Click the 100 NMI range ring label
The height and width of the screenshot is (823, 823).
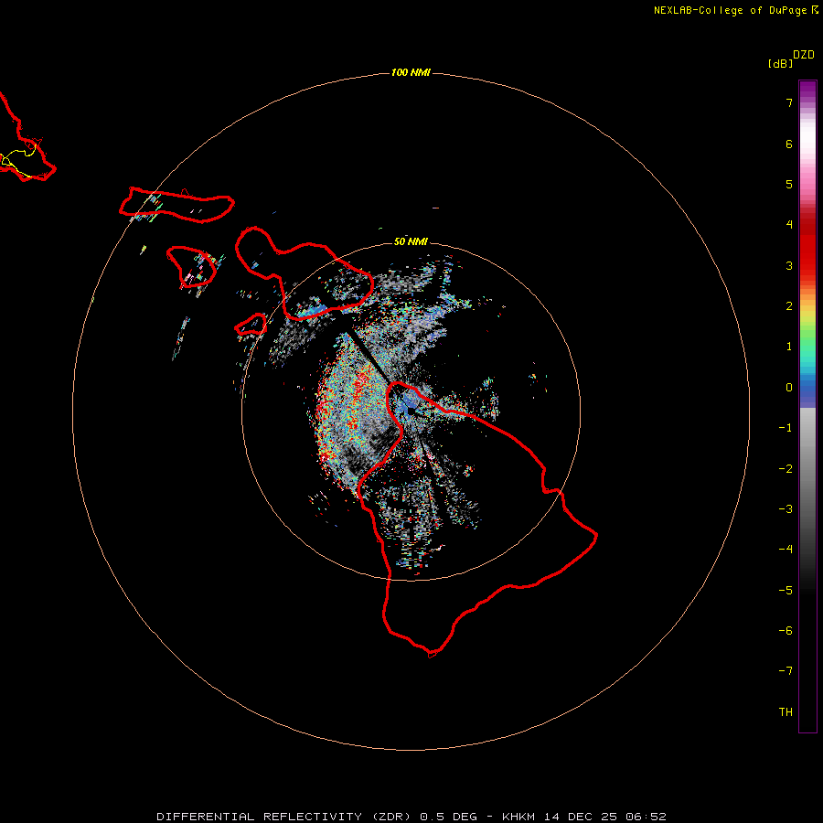411,72
